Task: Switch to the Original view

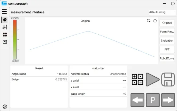Action: [167, 23]
